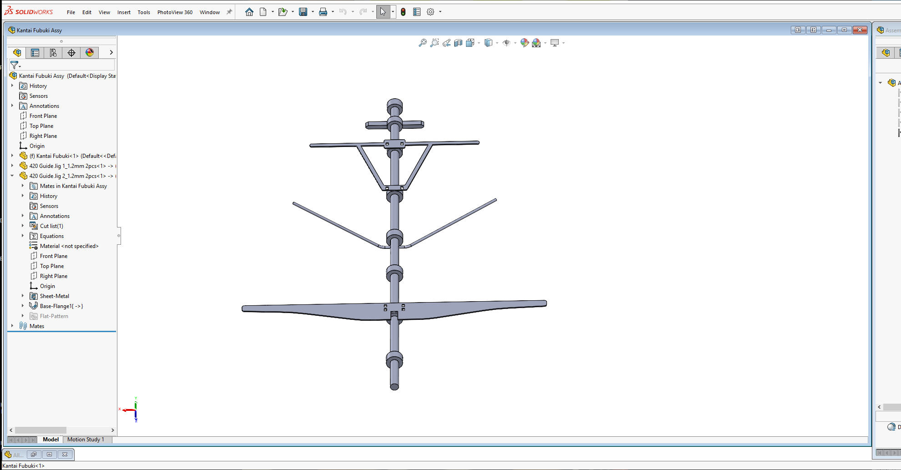The height and width of the screenshot is (470, 901).
Task: Switch to the ConfigurationManager tab
Action: 53,53
